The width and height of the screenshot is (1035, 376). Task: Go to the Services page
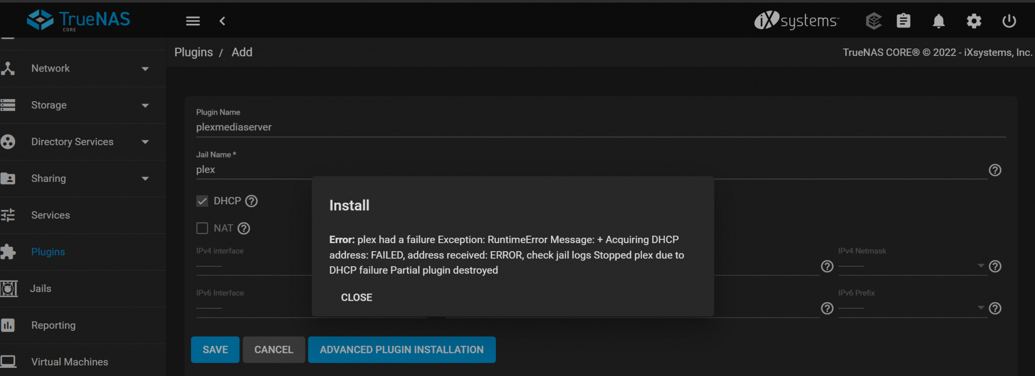coord(83,215)
